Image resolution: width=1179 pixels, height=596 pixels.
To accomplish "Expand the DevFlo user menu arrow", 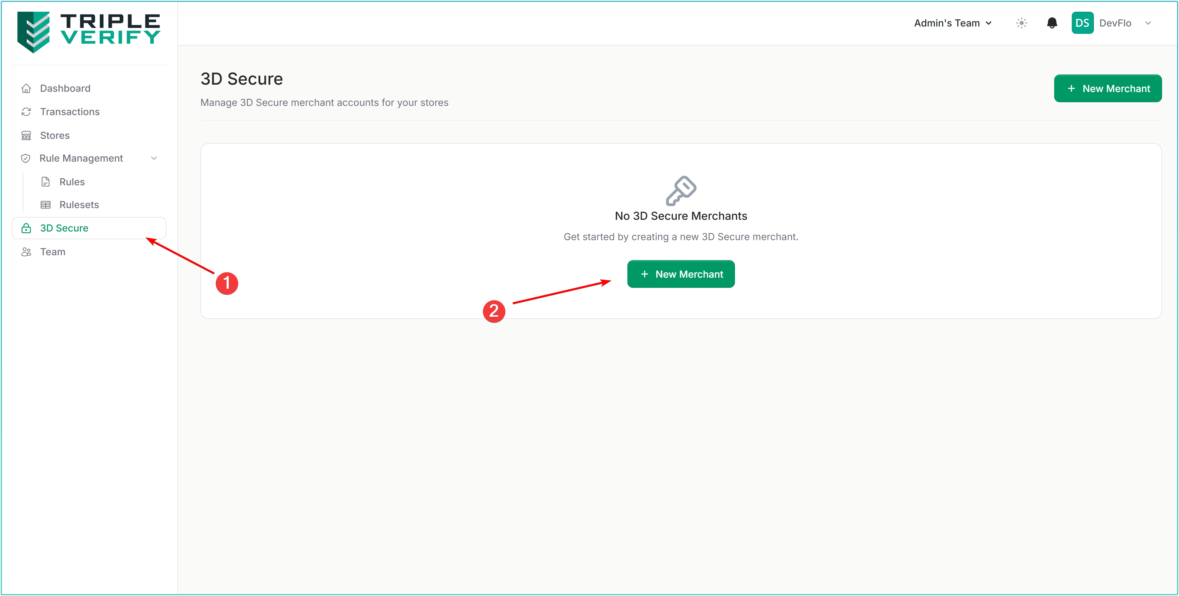I will pyautogui.click(x=1148, y=23).
